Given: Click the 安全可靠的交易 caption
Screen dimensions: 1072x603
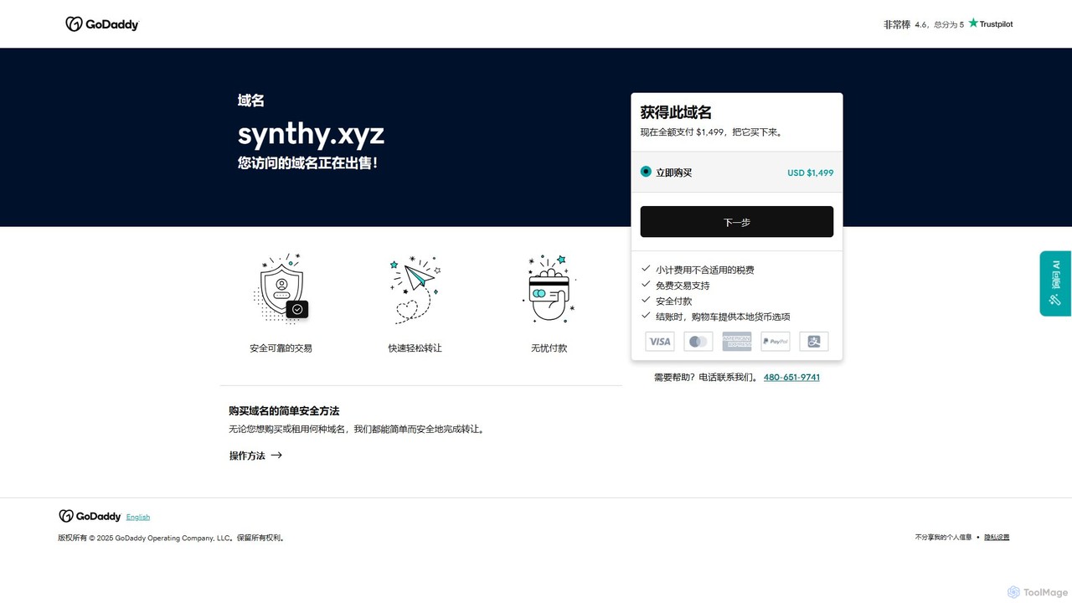Looking at the screenshot, I should (281, 348).
